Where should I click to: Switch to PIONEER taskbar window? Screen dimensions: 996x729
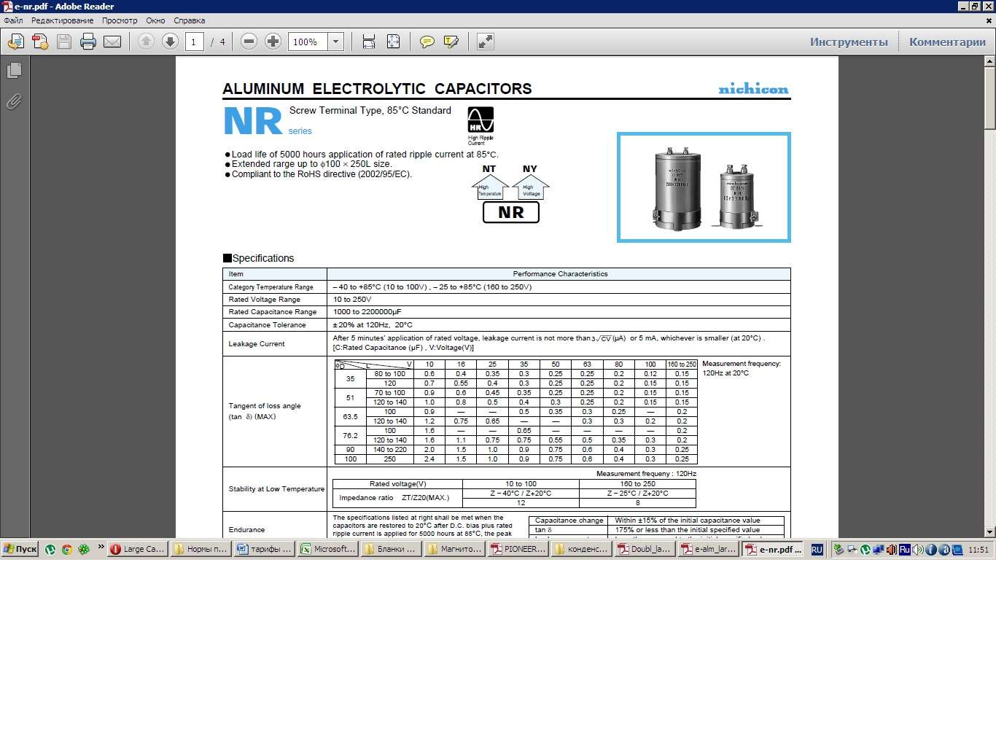point(518,549)
